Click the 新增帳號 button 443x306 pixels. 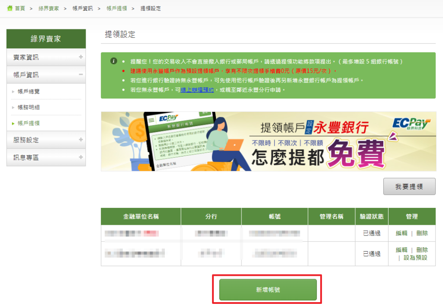coord(268,290)
